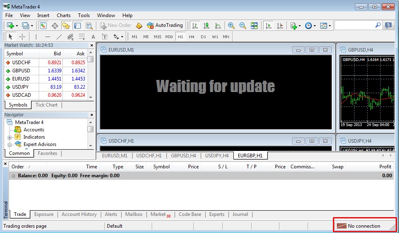
Task: Select the Cursor arrow tool
Action: [x=11, y=37]
